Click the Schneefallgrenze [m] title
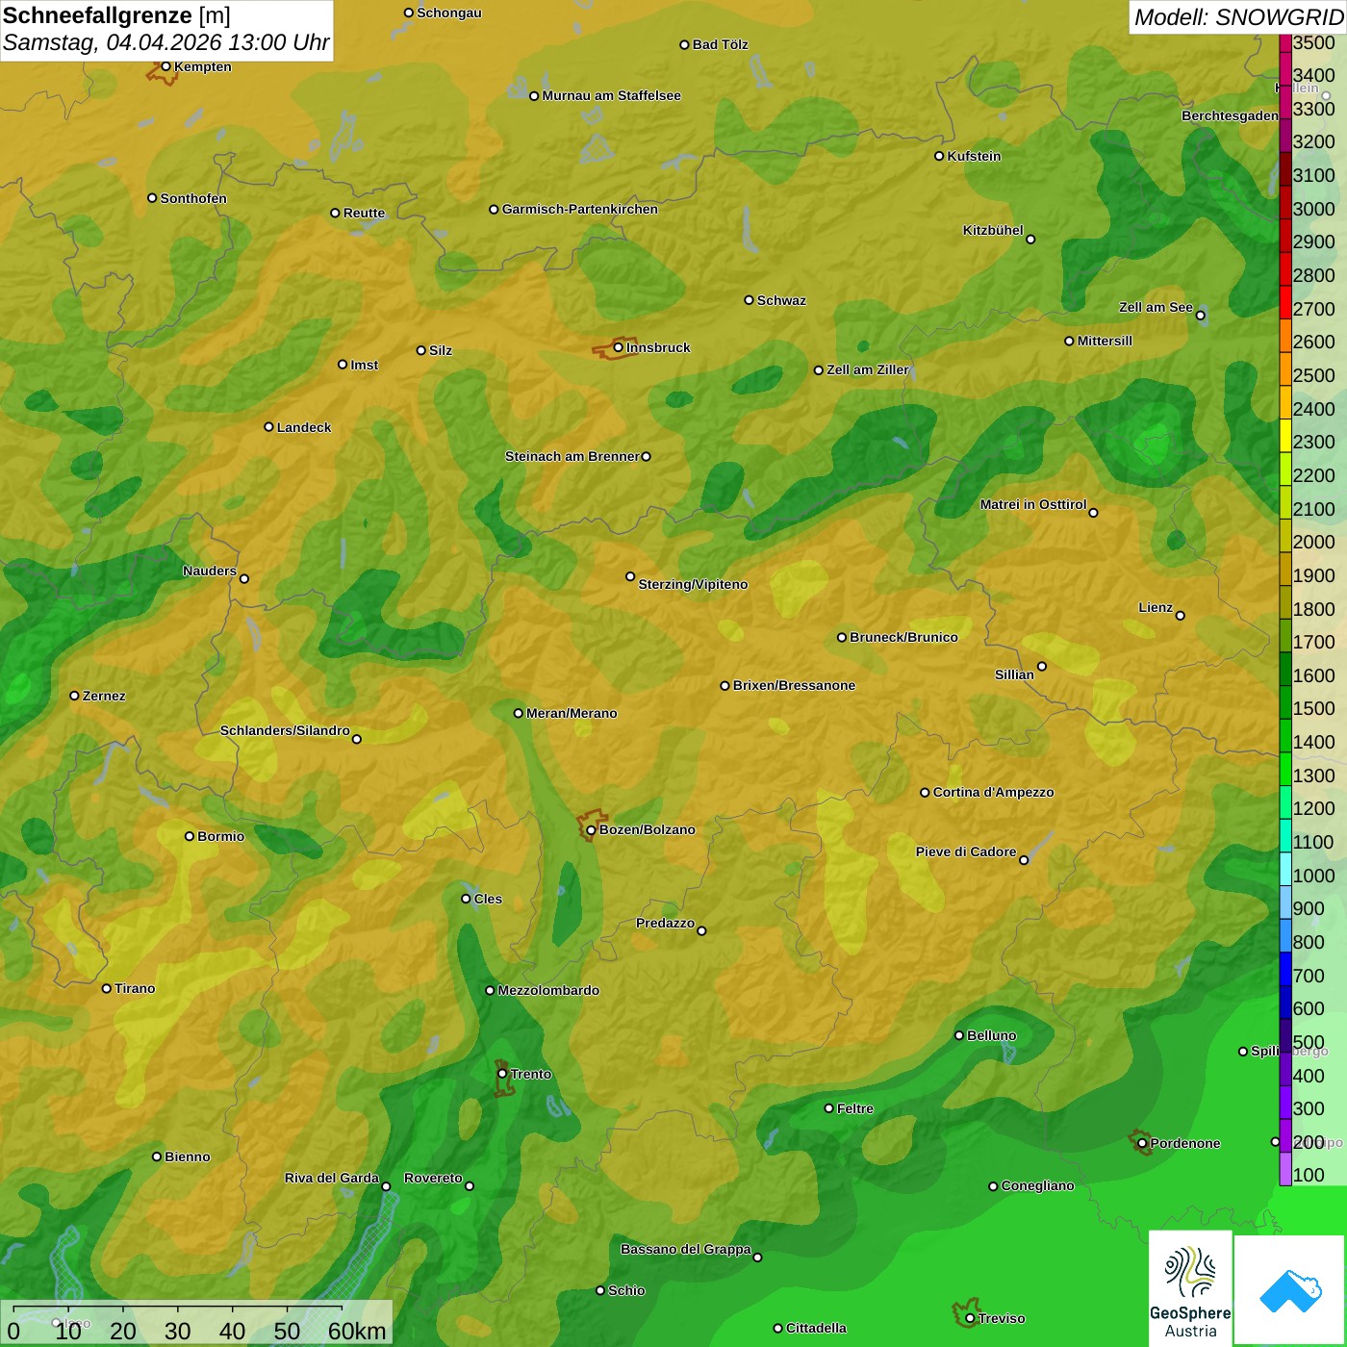Image resolution: width=1347 pixels, height=1347 pixels. [x=116, y=15]
